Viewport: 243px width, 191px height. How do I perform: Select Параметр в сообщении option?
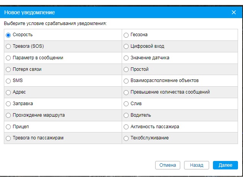8,58
